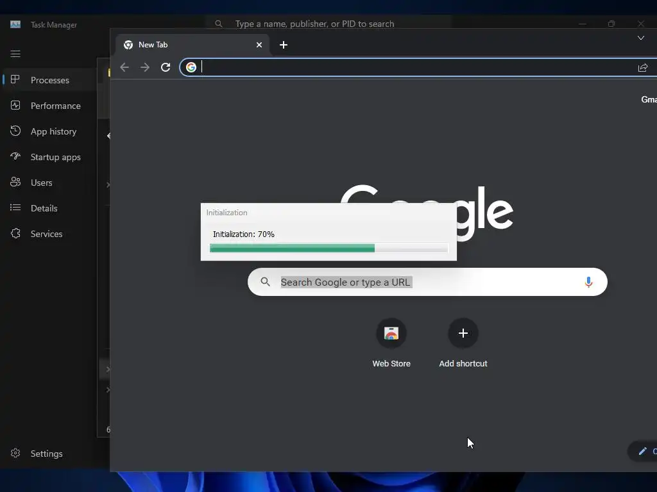Click the magnifier icon in the Google search box
Viewport: 657px width, 492px height.
pos(265,282)
